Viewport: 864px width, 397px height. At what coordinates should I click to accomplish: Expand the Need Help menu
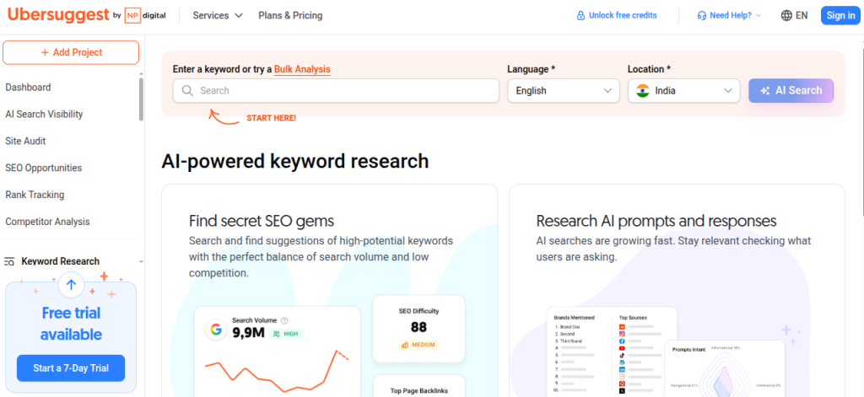[x=729, y=15]
